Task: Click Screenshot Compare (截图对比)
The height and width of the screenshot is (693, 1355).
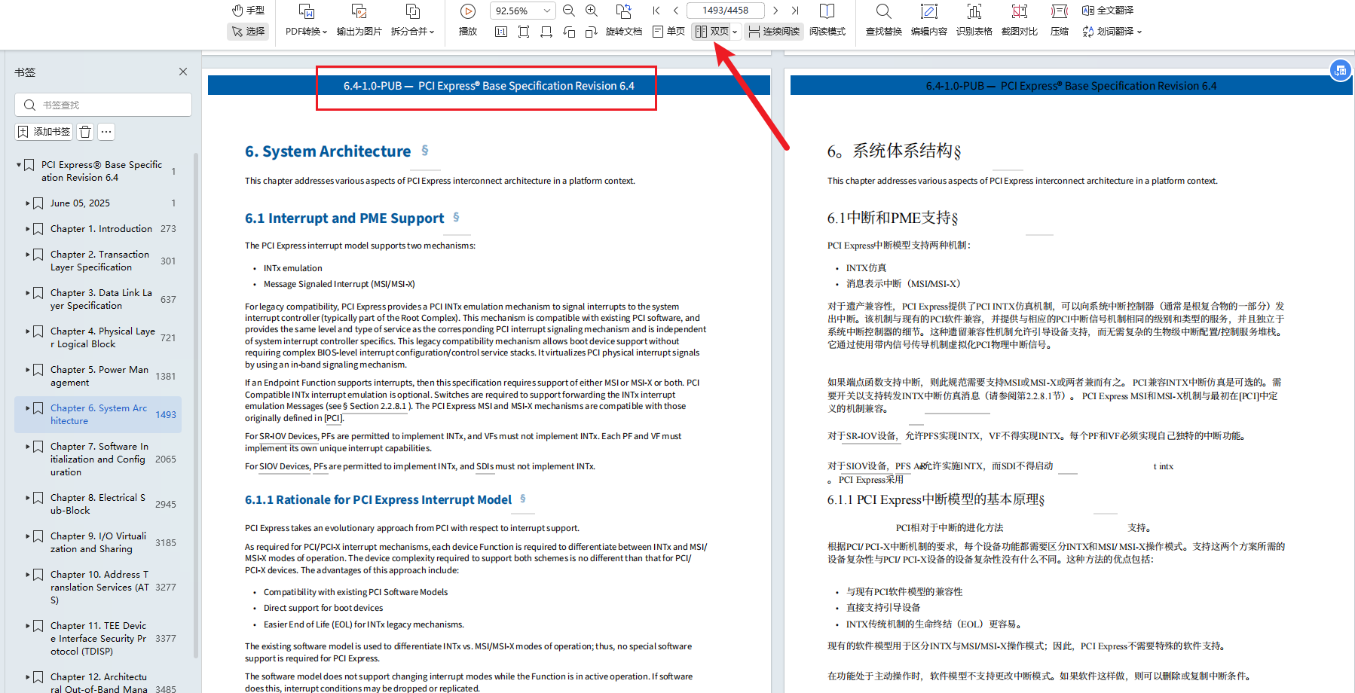Action: 1020,21
